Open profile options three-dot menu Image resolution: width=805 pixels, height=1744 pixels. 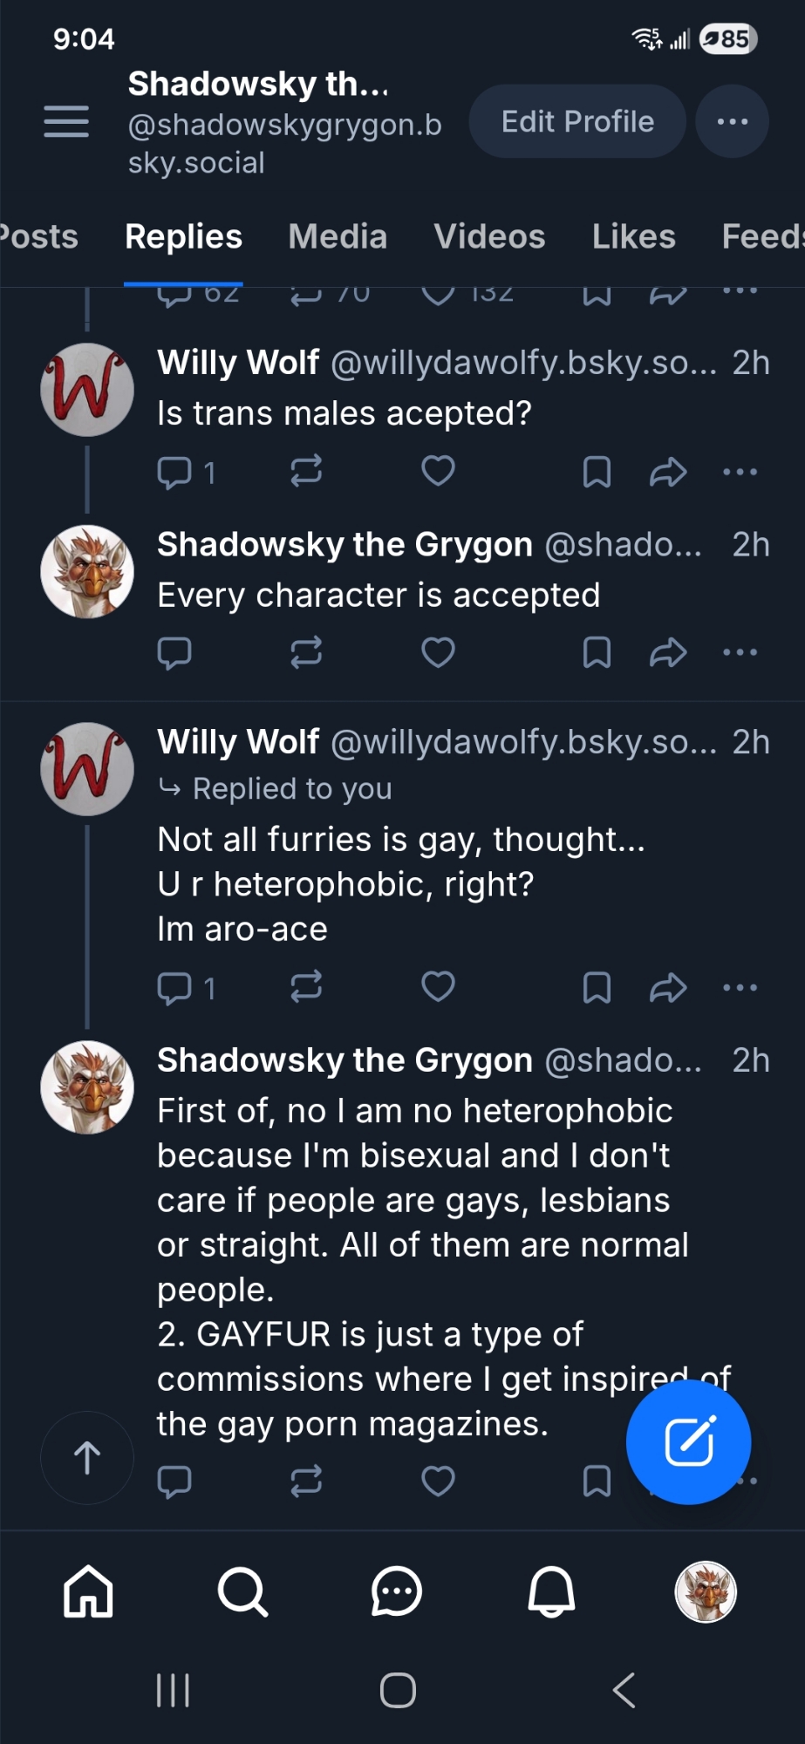click(732, 121)
